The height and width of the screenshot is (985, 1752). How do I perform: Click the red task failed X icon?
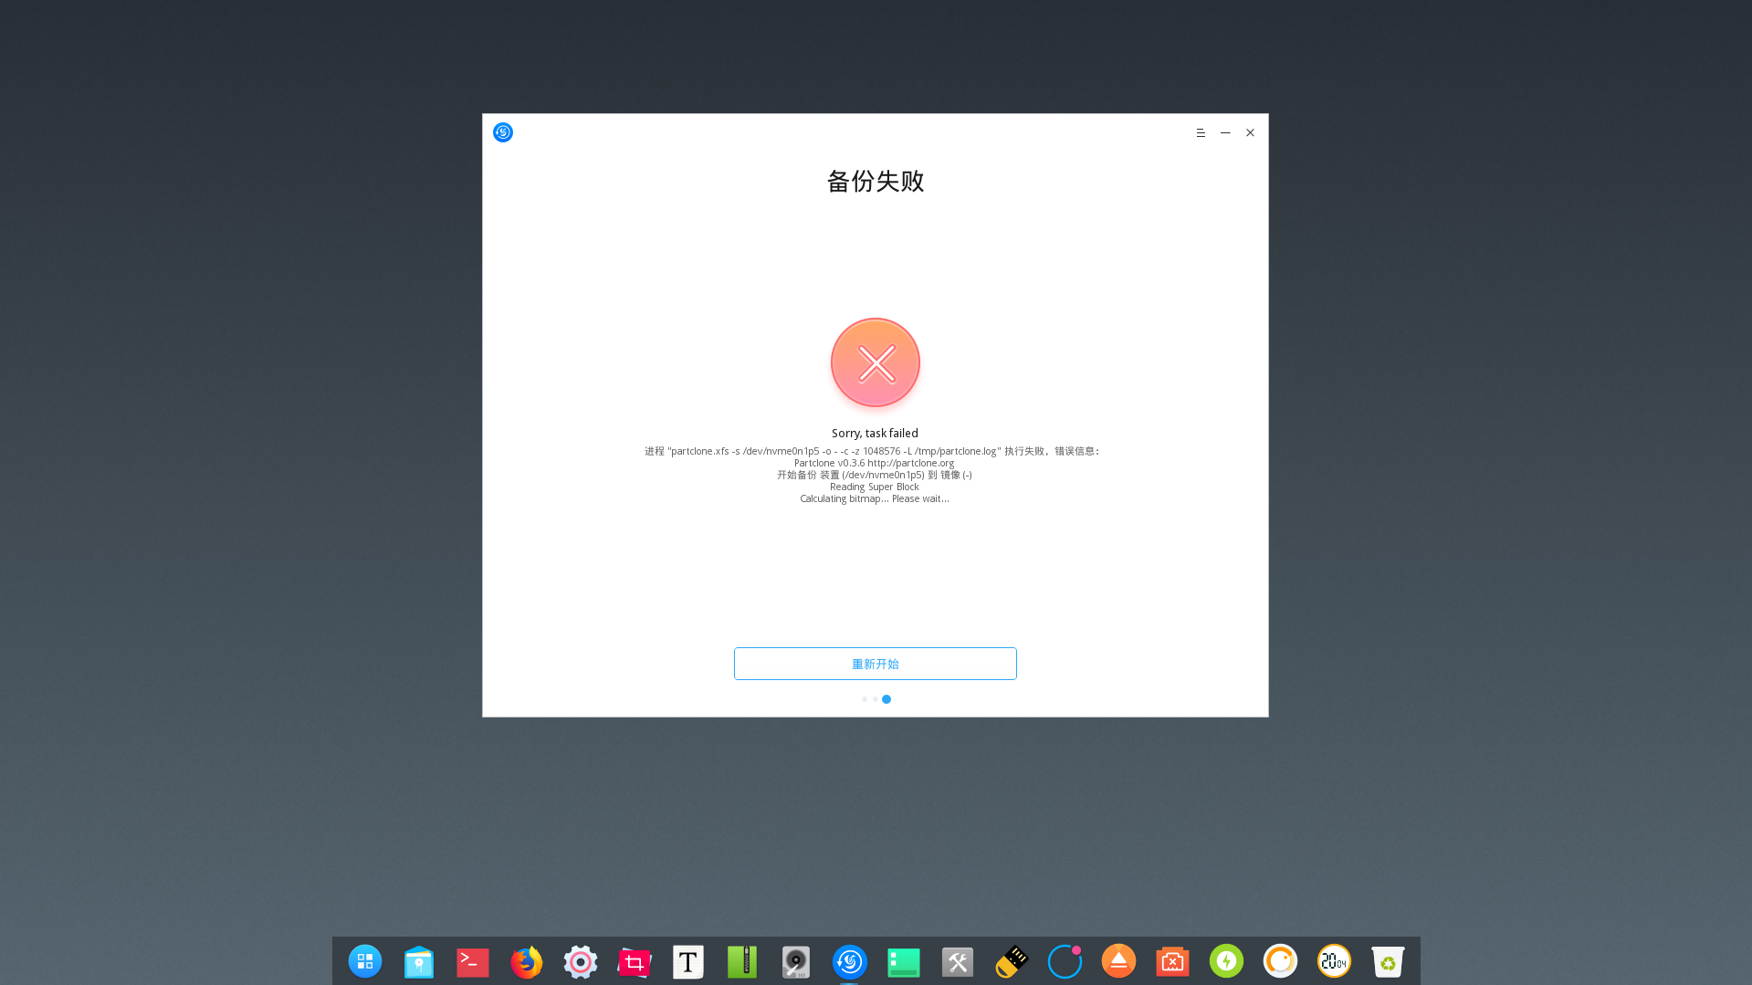pos(875,362)
